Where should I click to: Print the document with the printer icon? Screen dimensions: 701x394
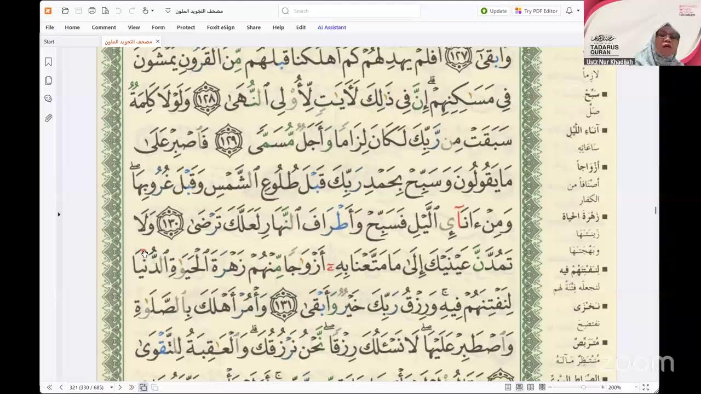click(x=92, y=10)
